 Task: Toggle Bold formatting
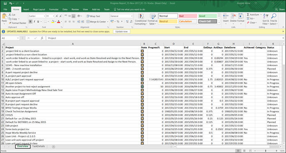click(x=30, y=22)
